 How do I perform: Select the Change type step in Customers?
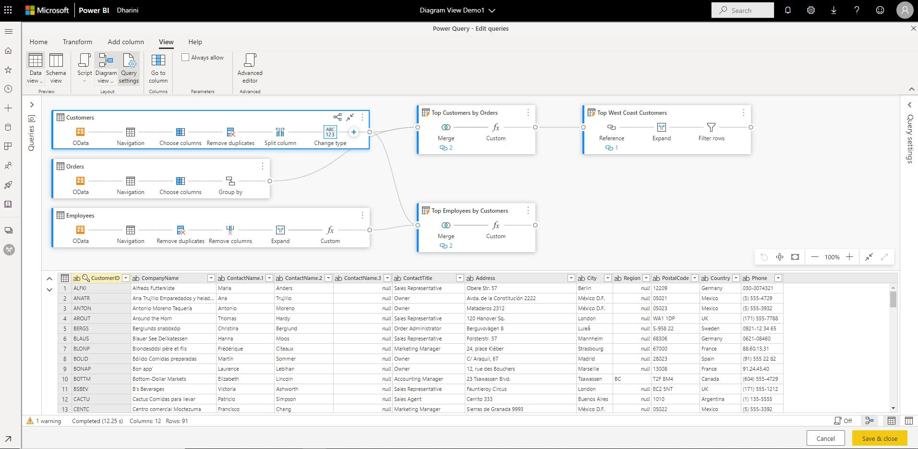[330, 136]
